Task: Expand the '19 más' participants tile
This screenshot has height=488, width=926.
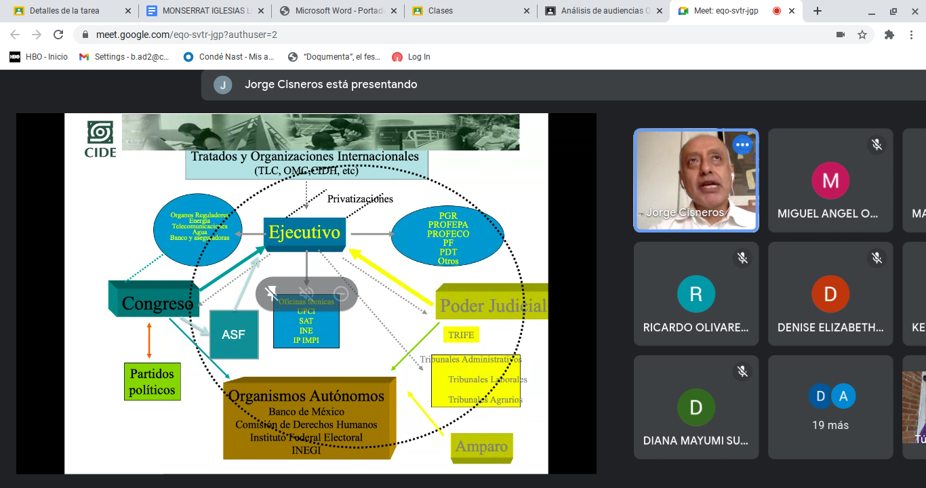Action: tap(831, 407)
